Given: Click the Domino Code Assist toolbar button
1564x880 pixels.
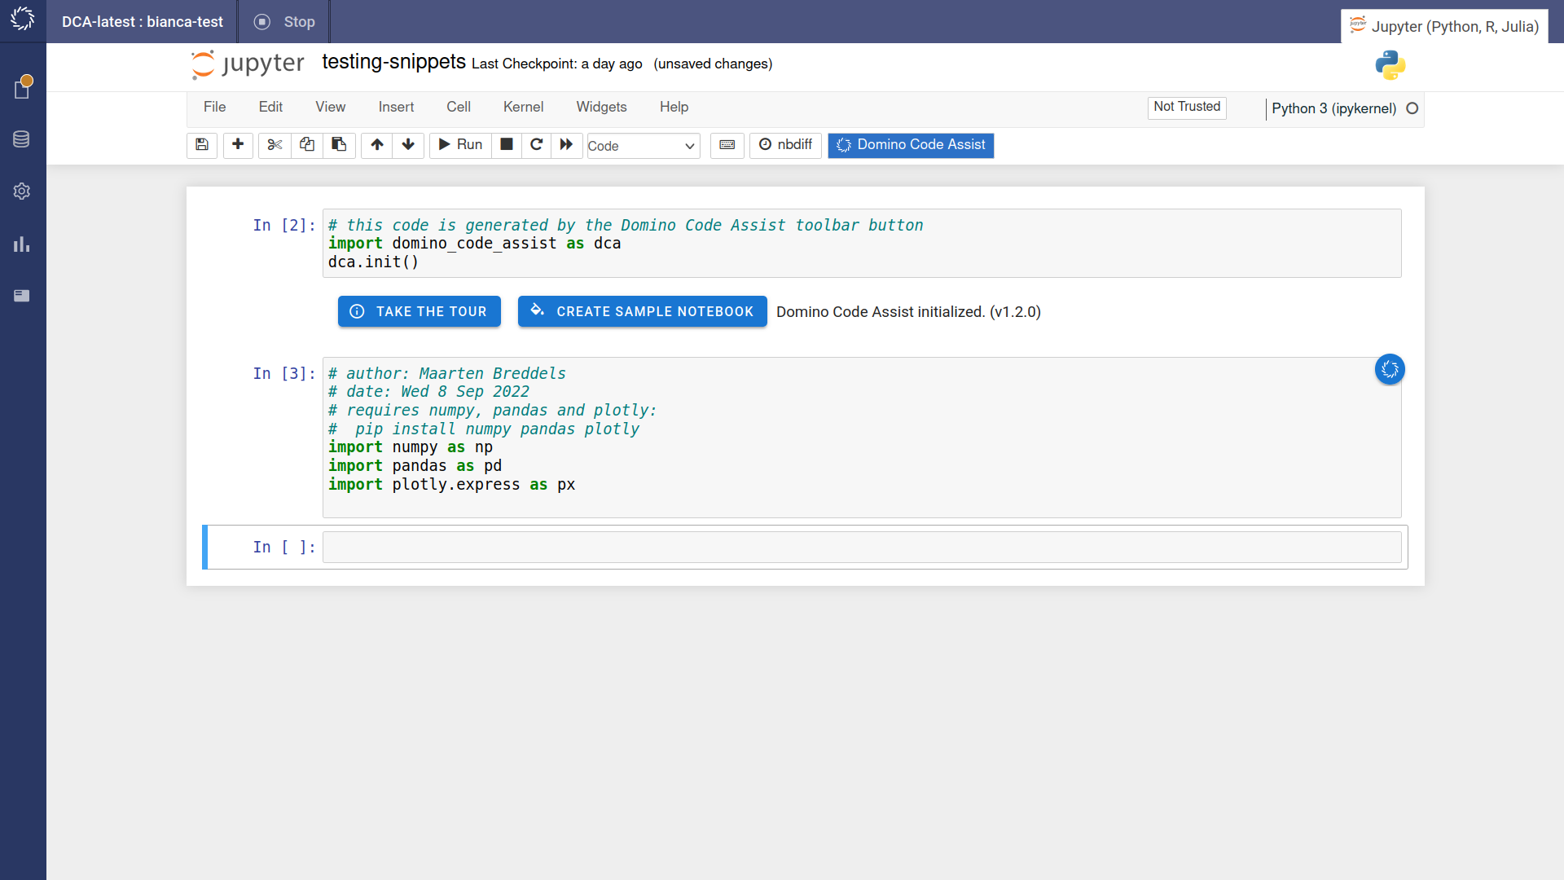Looking at the screenshot, I should click(x=911, y=145).
